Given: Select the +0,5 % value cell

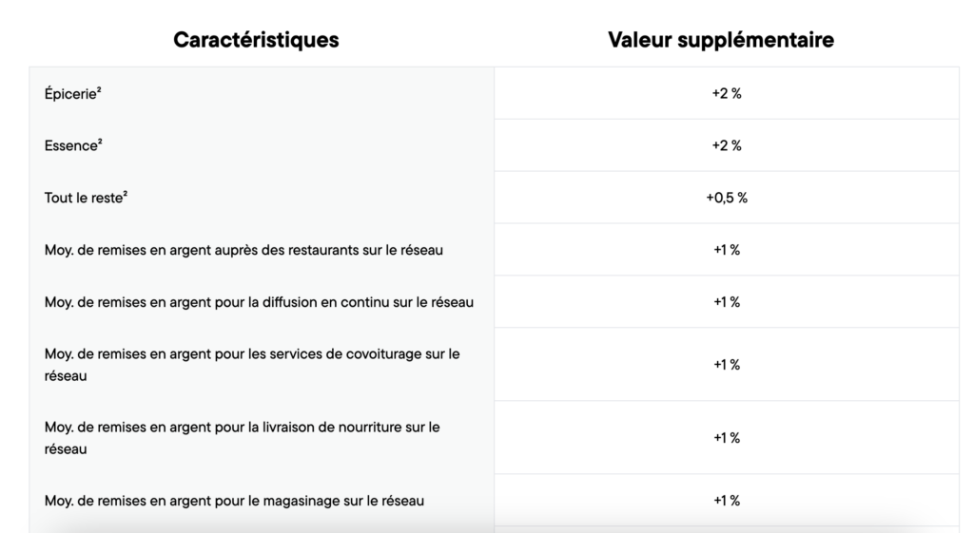Looking at the screenshot, I should tap(727, 198).
